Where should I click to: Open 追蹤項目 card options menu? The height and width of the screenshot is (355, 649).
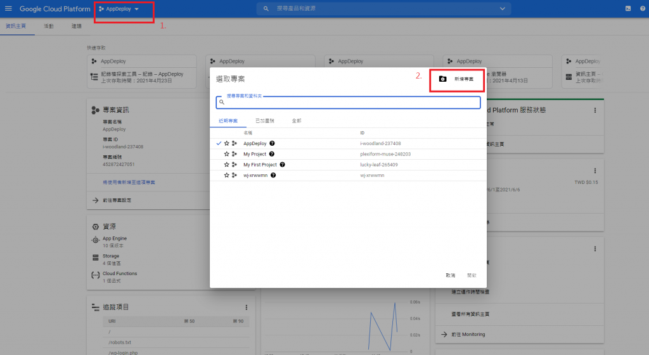pos(247,307)
